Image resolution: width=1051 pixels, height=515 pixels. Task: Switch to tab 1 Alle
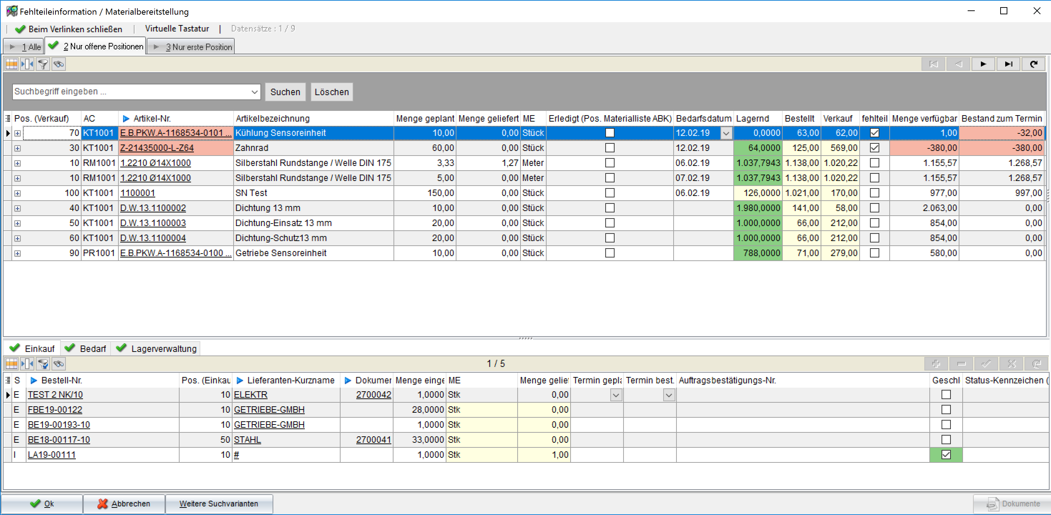(24, 47)
